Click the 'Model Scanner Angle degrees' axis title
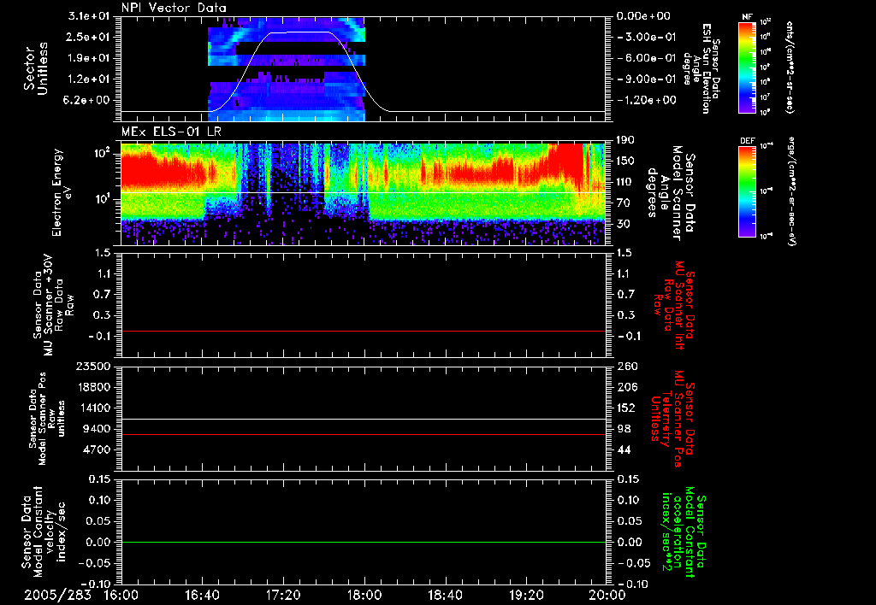Screen dimensions: 876x605 point(671,192)
